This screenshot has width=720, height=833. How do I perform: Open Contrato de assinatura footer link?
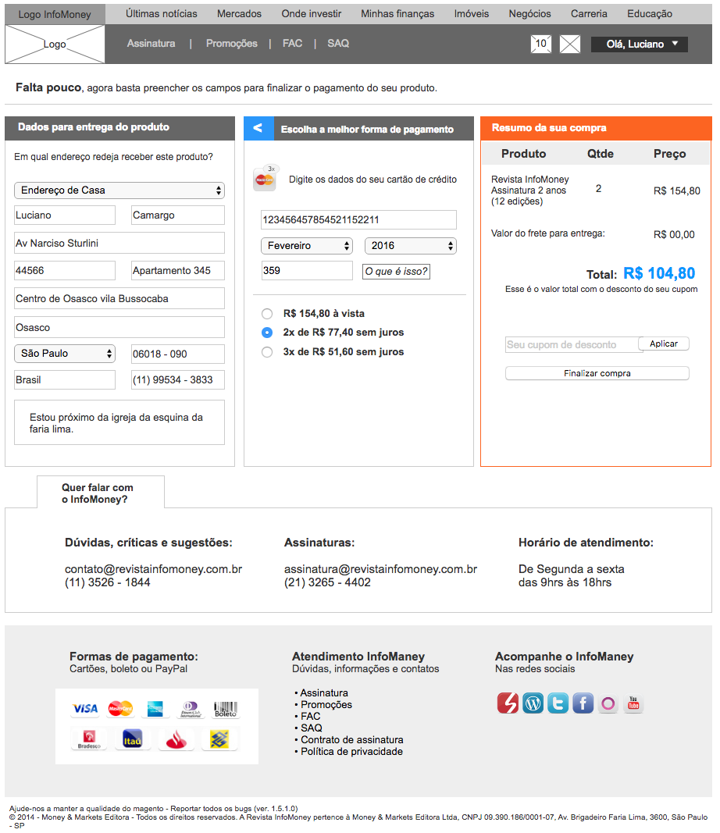click(x=351, y=739)
